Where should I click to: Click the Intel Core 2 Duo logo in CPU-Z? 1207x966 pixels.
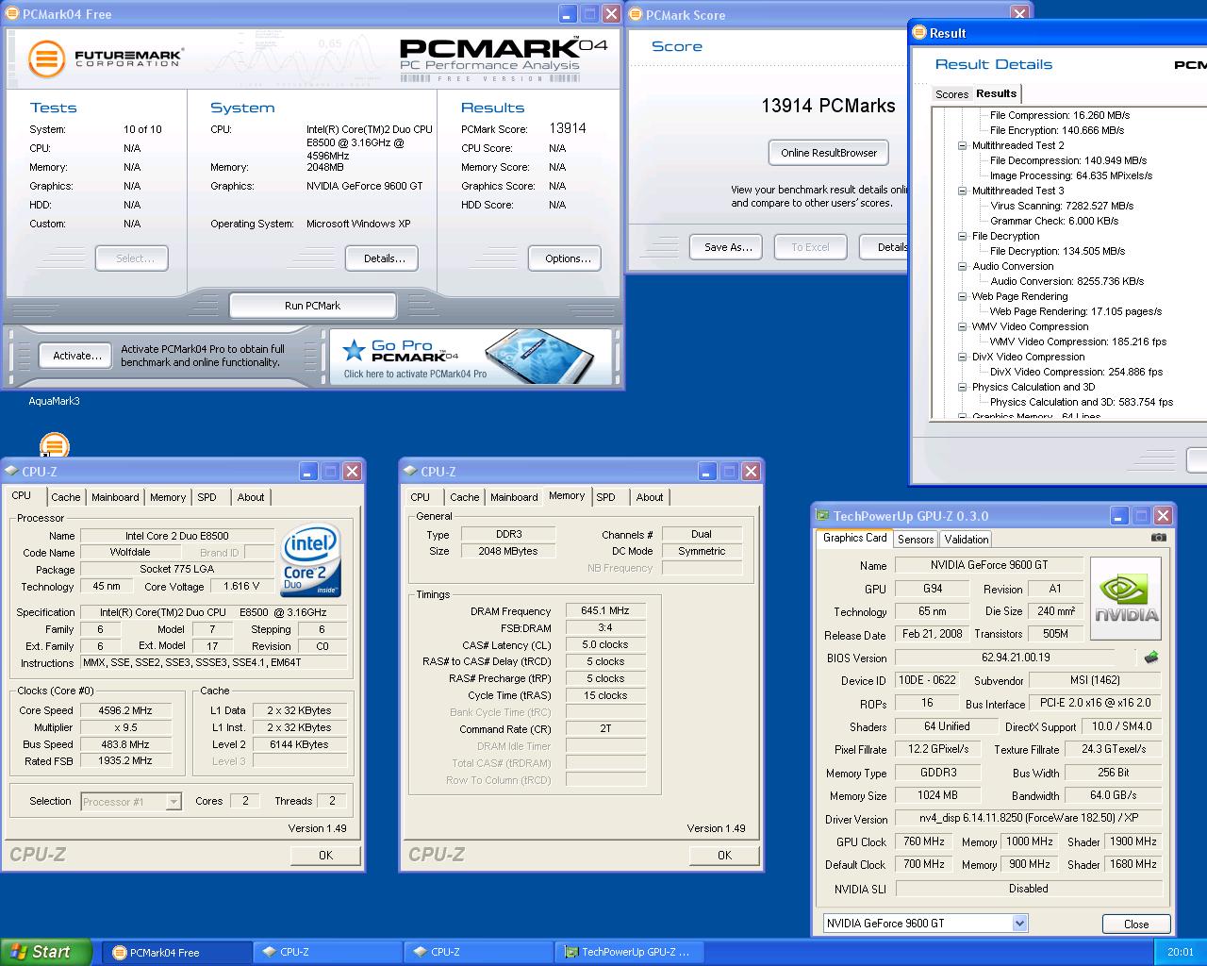[310, 558]
